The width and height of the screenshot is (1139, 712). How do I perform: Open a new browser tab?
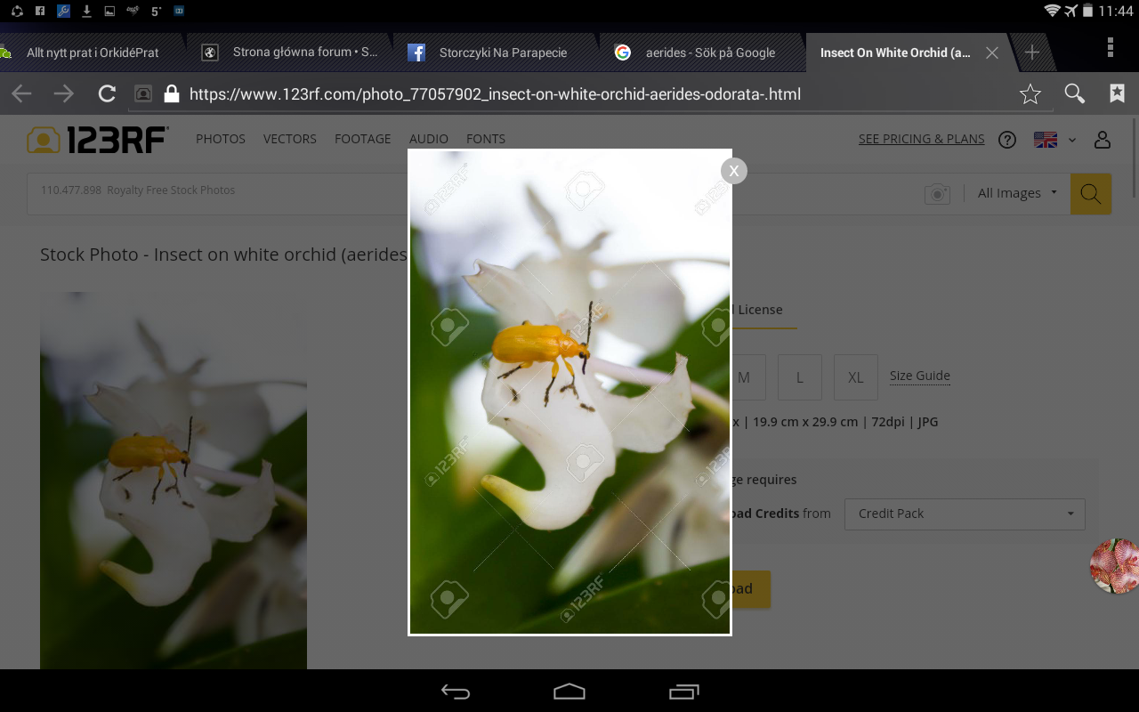[x=1031, y=53]
